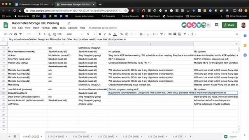This screenshot has height=140, width=249.
Task: Open the Borders tool
Action: (127, 34)
